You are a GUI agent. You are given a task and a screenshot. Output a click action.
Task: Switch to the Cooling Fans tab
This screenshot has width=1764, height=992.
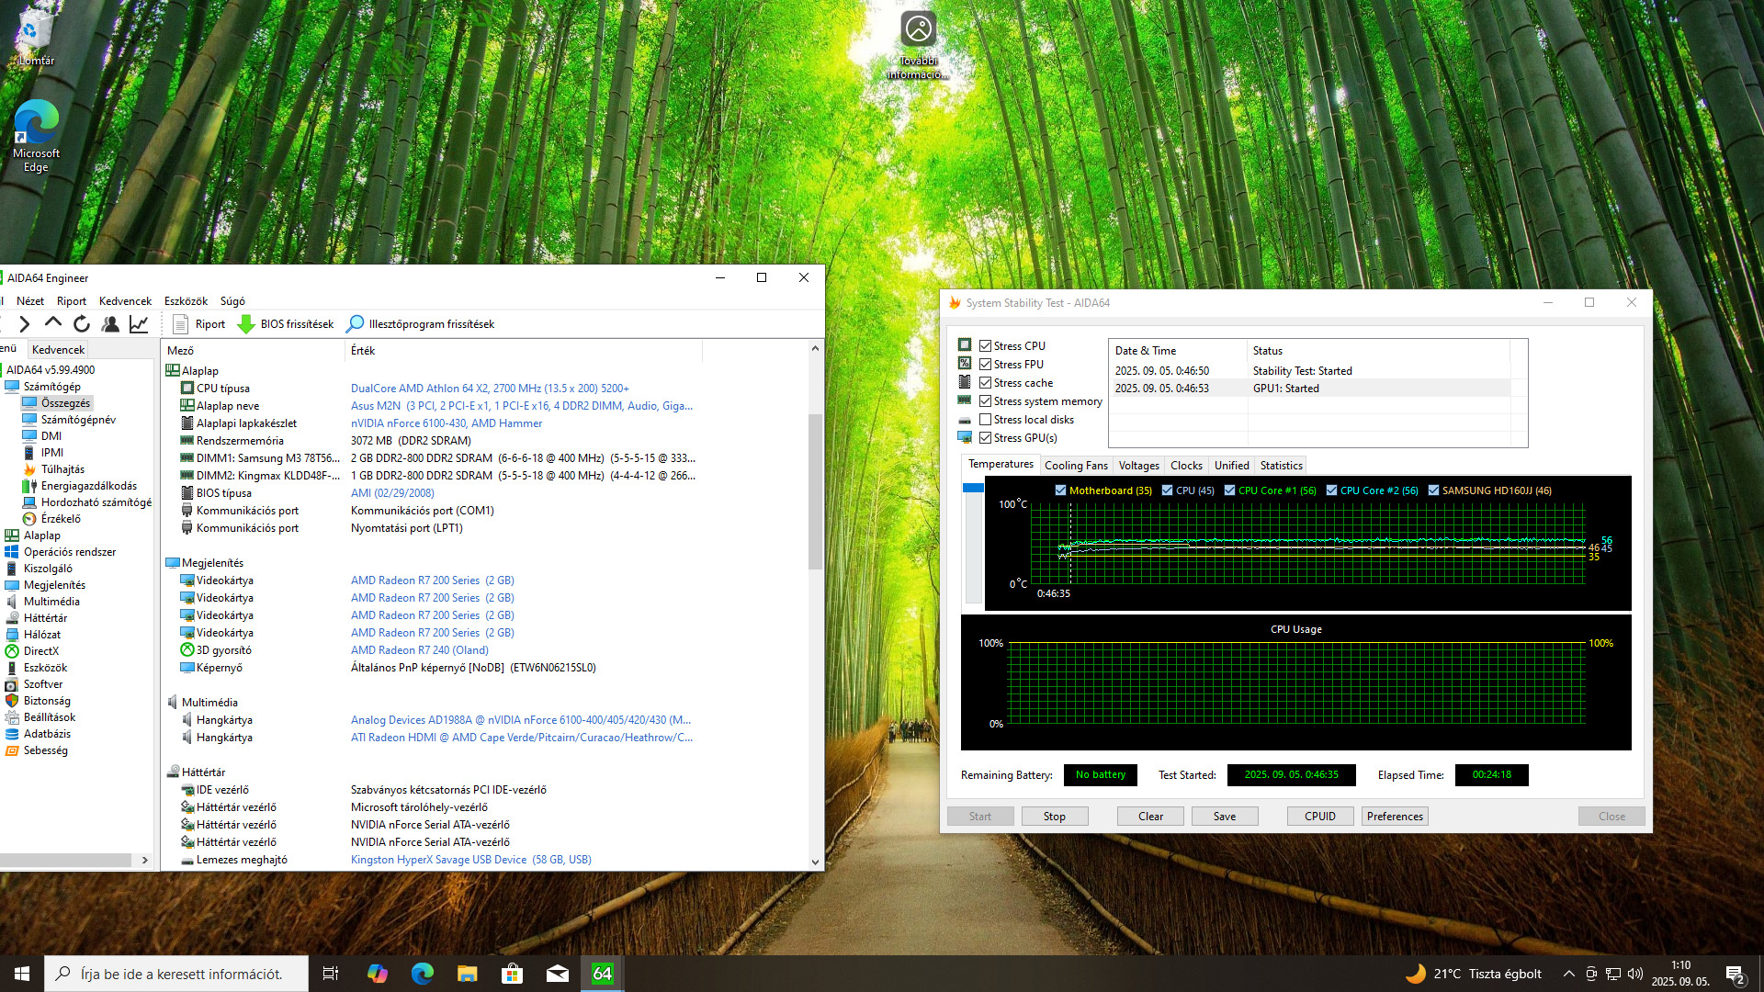1075,466
